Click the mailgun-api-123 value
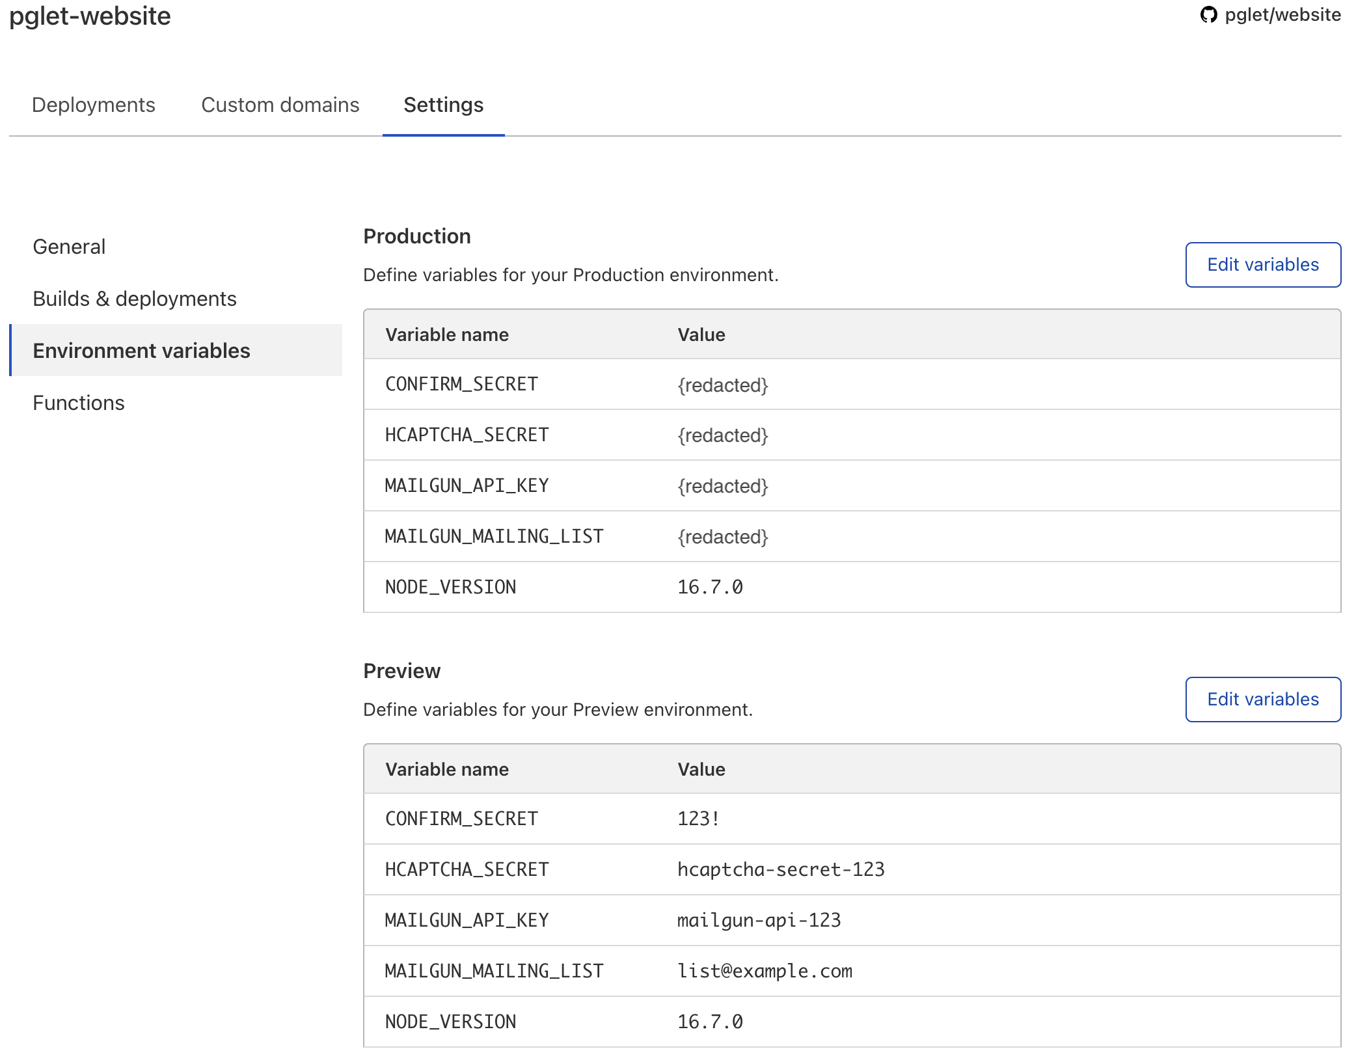The width and height of the screenshot is (1356, 1062). click(x=759, y=921)
